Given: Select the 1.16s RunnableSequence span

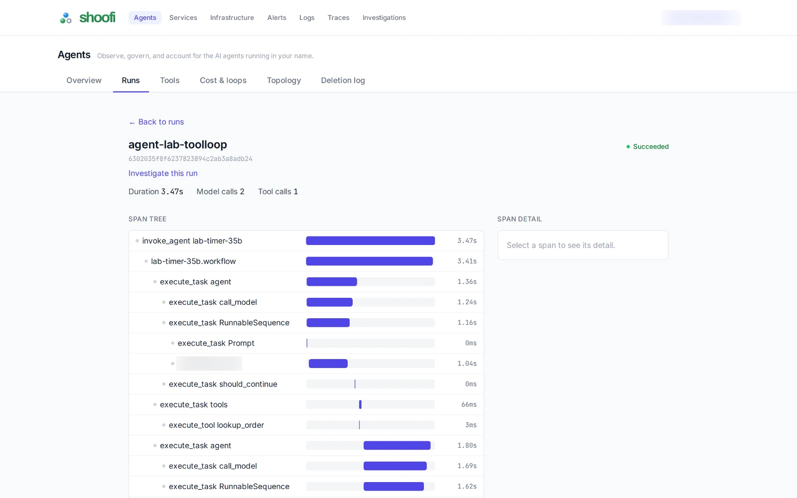Looking at the screenshot, I should pyautogui.click(x=306, y=322).
